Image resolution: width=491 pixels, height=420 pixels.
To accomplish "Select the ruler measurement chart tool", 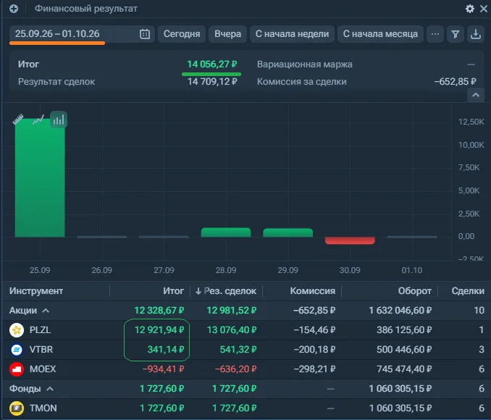I will click(18, 119).
